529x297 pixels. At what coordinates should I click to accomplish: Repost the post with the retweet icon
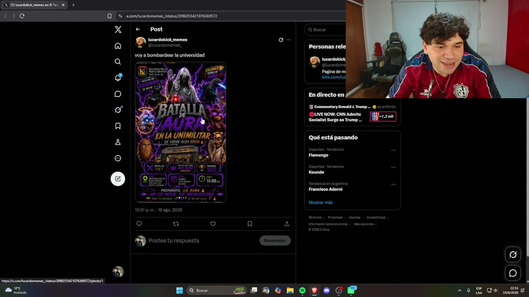[x=176, y=224]
